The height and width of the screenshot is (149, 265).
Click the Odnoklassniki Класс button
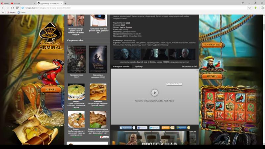[x=166, y=128]
